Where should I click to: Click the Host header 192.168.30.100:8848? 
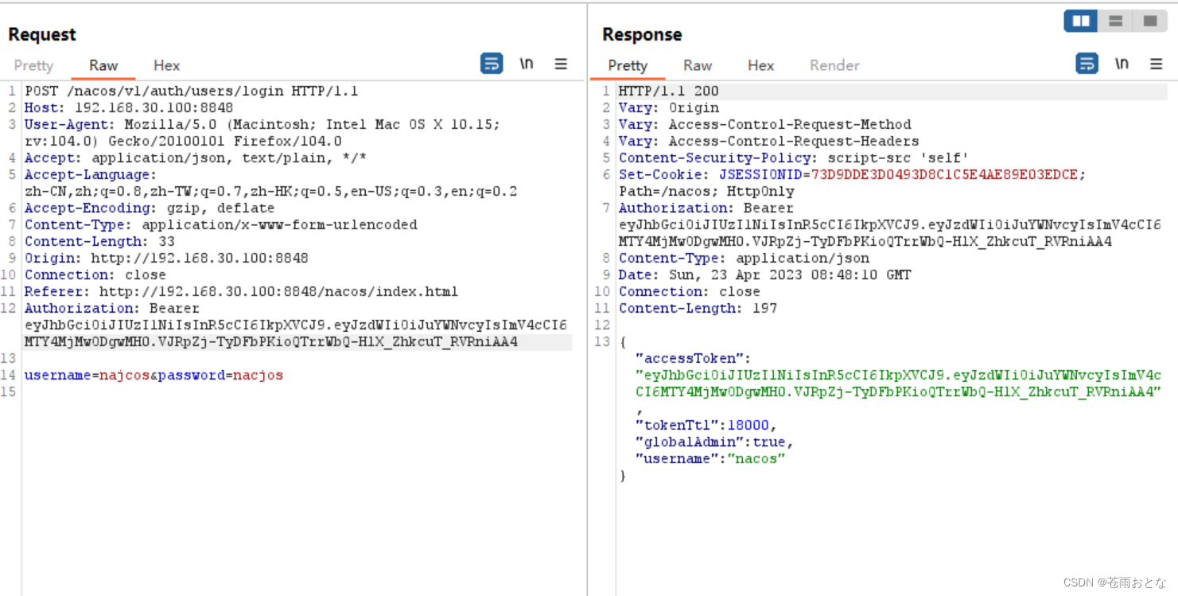click(x=129, y=107)
